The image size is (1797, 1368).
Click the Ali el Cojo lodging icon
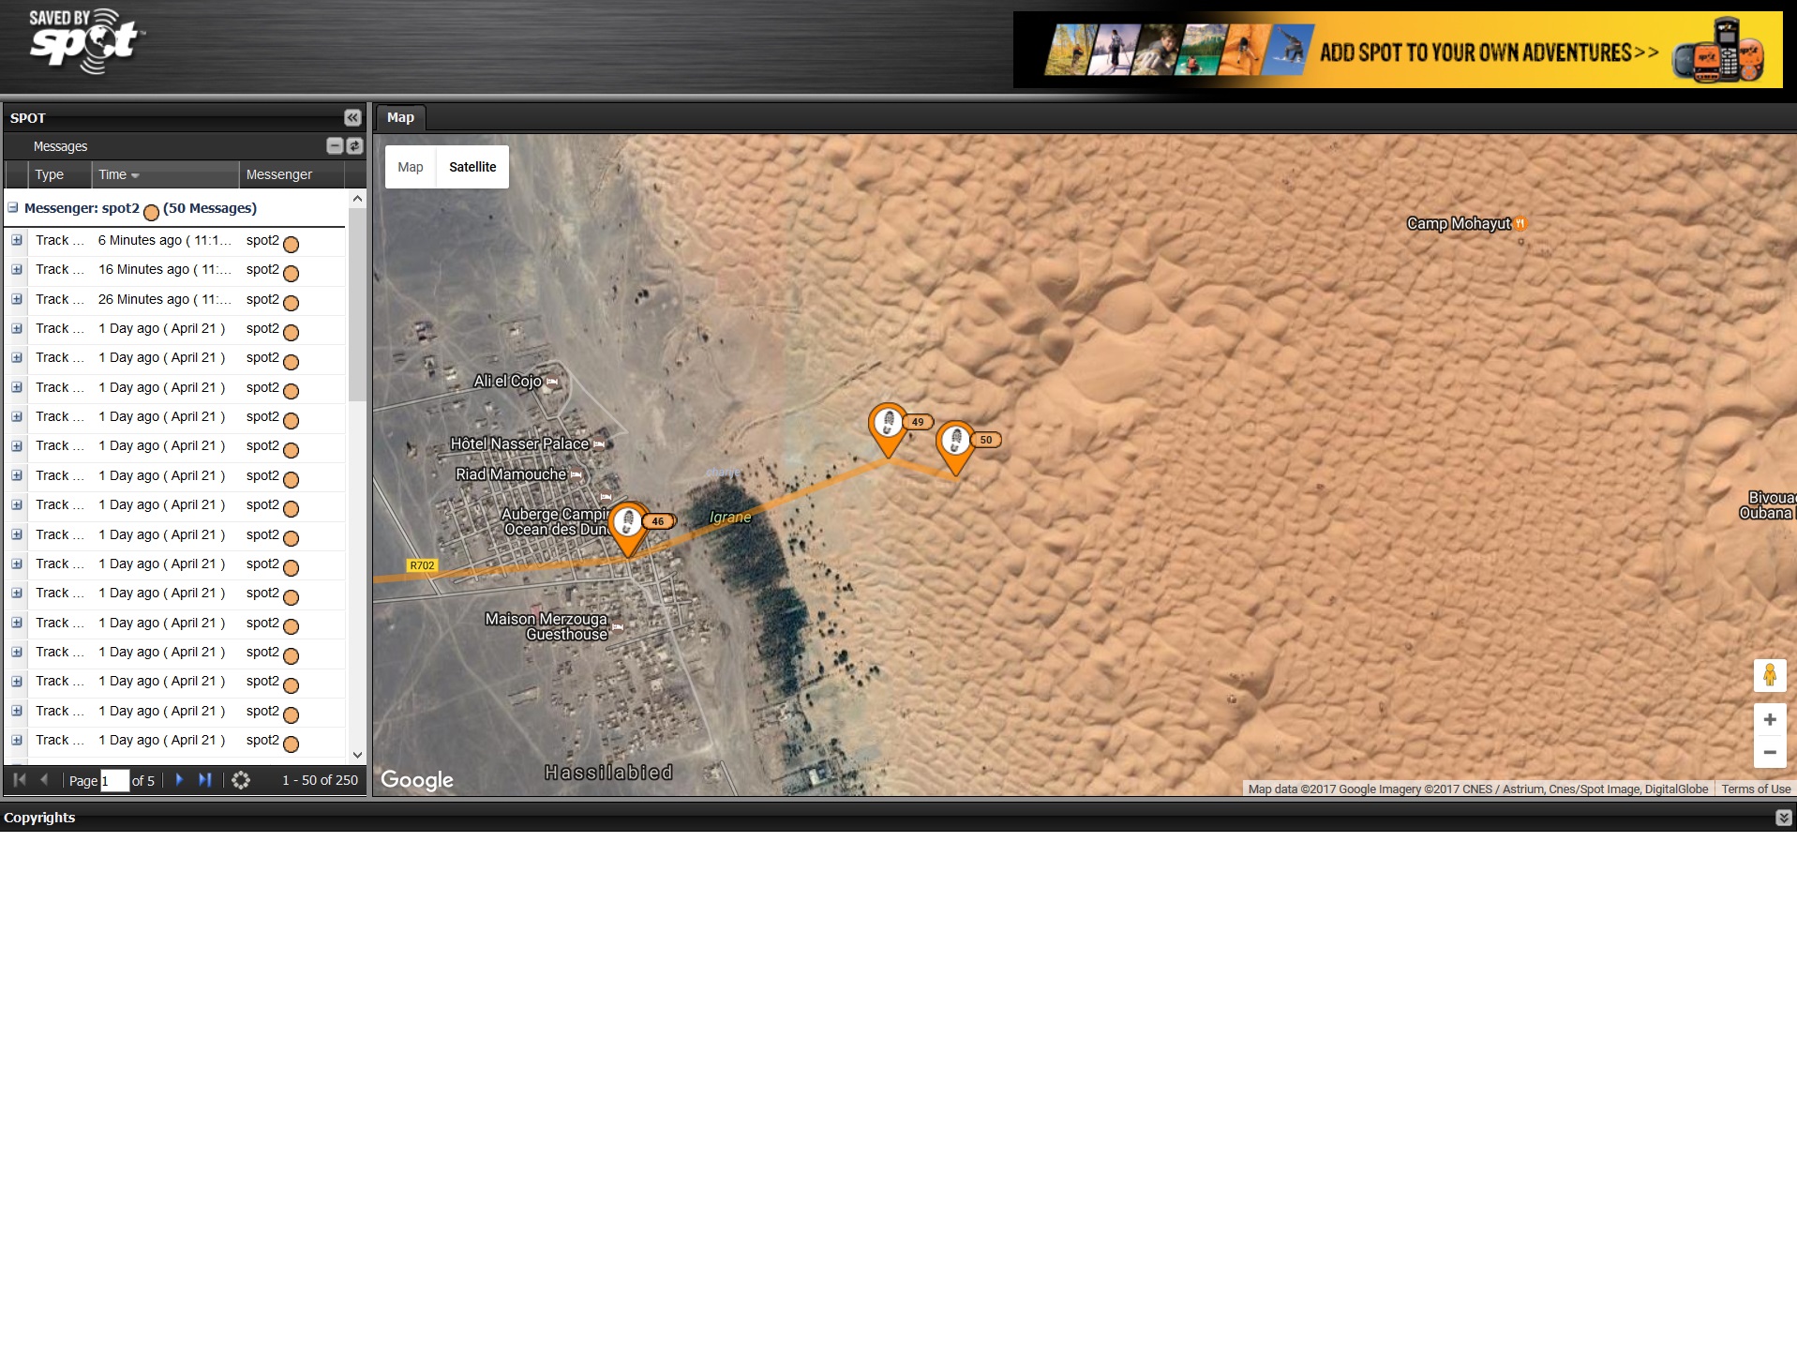click(x=551, y=382)
